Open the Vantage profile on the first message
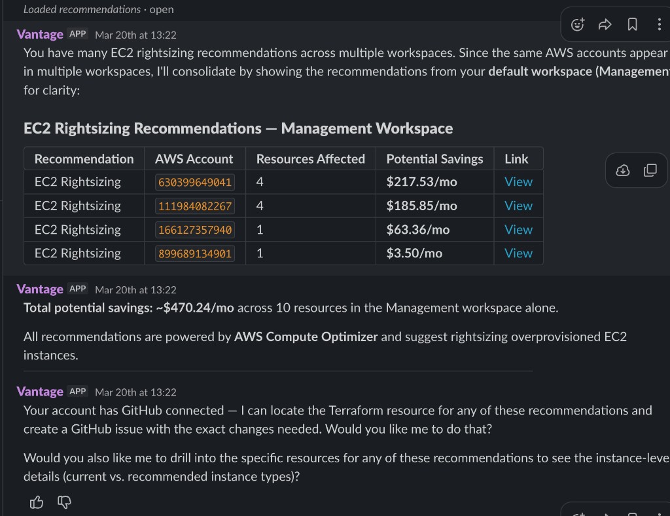The height and width of the screenshot is (516, 670). tap(40, 34)
